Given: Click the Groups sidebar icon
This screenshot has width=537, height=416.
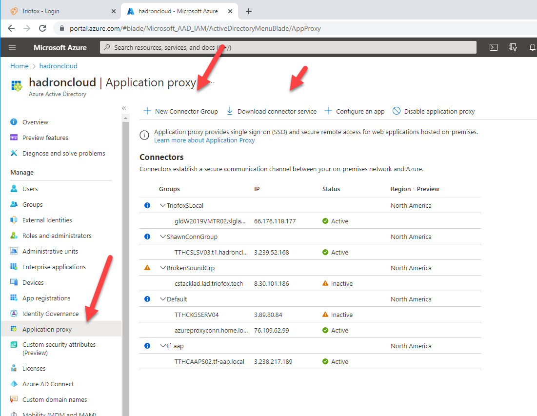Looking at the screenshot, I should coord(14,204).
